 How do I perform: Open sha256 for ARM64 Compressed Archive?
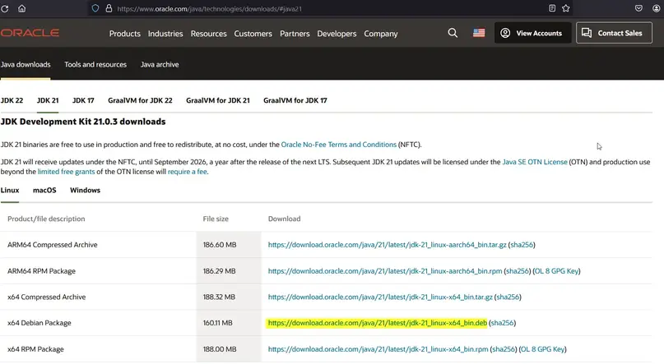click(522, 245)
